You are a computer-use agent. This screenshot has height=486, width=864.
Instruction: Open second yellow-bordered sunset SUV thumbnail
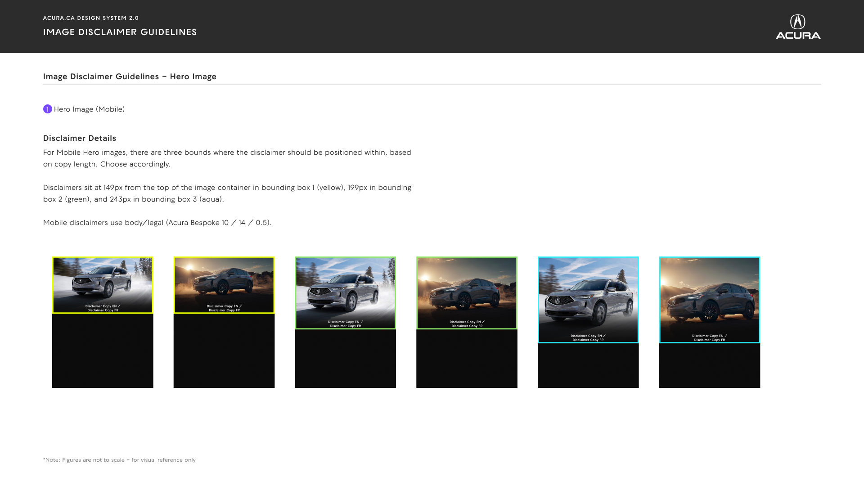click(x=224, y=285)
